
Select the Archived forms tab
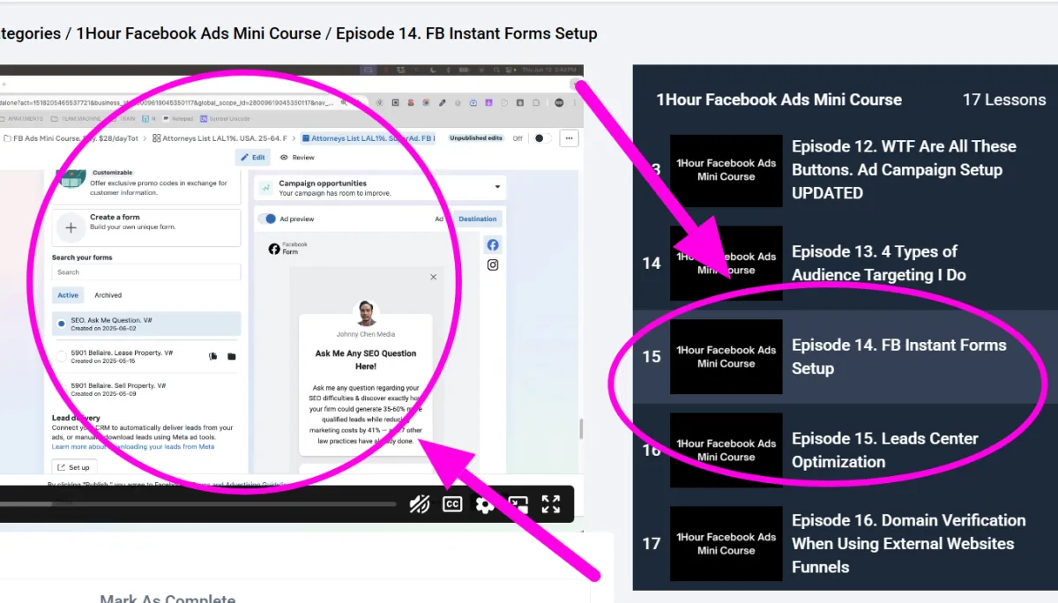click(108, 295)
